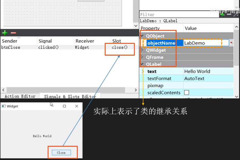Click the horizontal scrollbar right arrow in the connections list
This screenshot has width=240, height=160.
point(136,90)
